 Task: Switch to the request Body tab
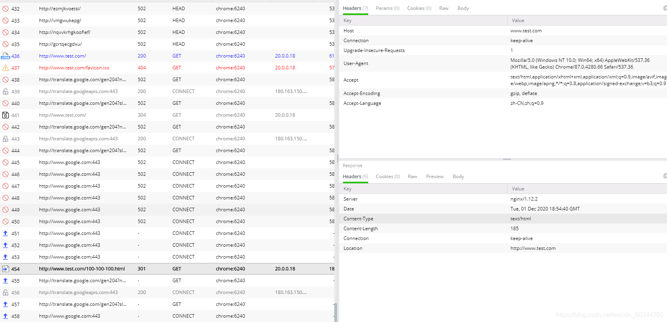pyautogui.click(x=463, y=8)
